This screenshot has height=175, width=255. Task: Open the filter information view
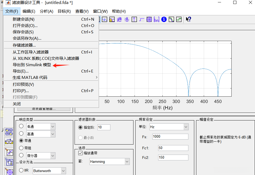coord(164,20)
